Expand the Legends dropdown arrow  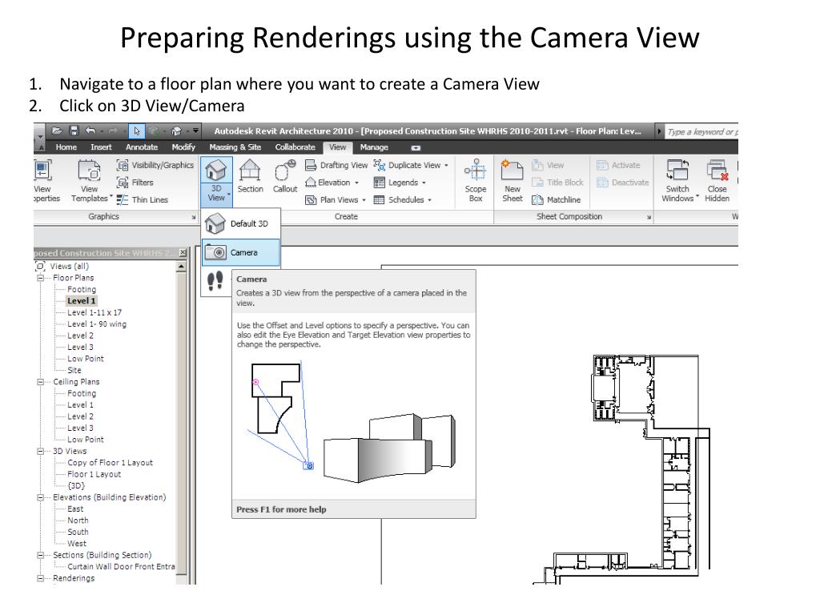tap(424, 183)
